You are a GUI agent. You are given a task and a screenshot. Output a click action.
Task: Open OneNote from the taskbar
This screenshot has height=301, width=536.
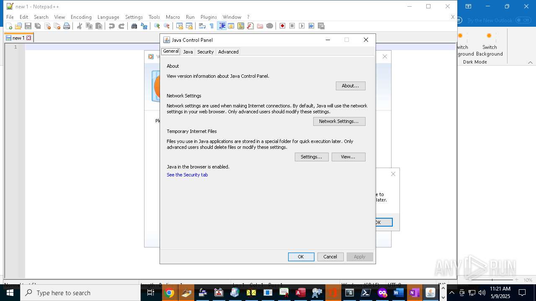coord(414,293)
